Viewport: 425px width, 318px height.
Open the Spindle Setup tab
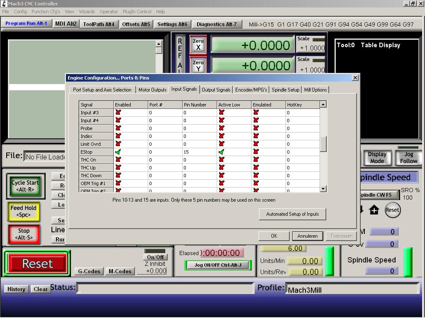click(x=286, y=90)
